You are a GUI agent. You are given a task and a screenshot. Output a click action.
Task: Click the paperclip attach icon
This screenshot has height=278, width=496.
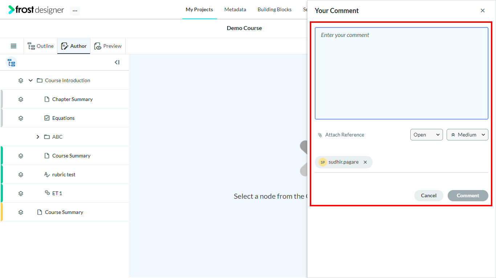[x=320, y=135]
